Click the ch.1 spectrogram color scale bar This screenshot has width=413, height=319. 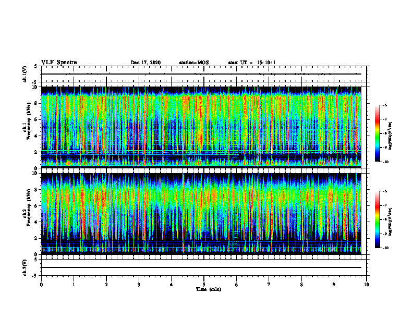pyautogui.click(x=377, y=133)
